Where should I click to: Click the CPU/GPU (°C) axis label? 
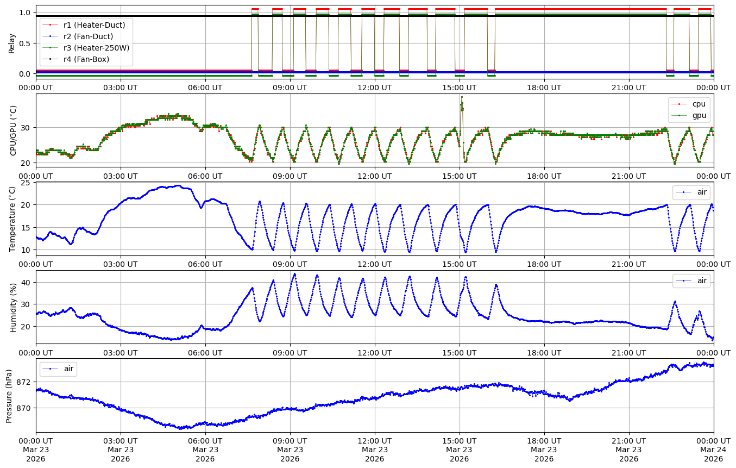point(13,130)
